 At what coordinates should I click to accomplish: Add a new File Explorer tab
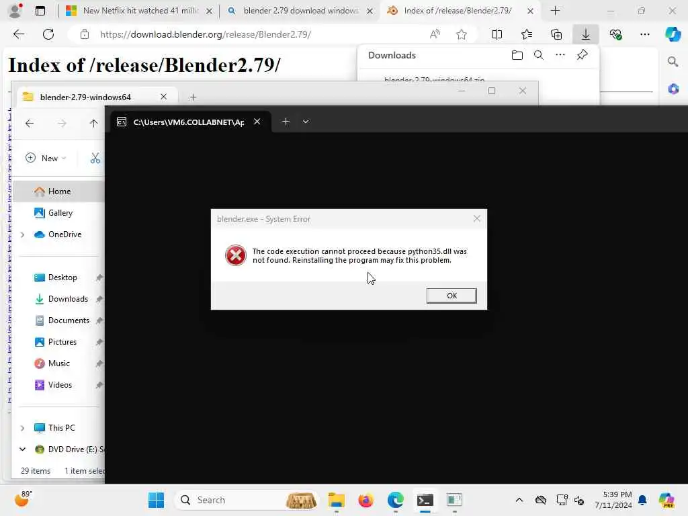[x=193, y=97]
